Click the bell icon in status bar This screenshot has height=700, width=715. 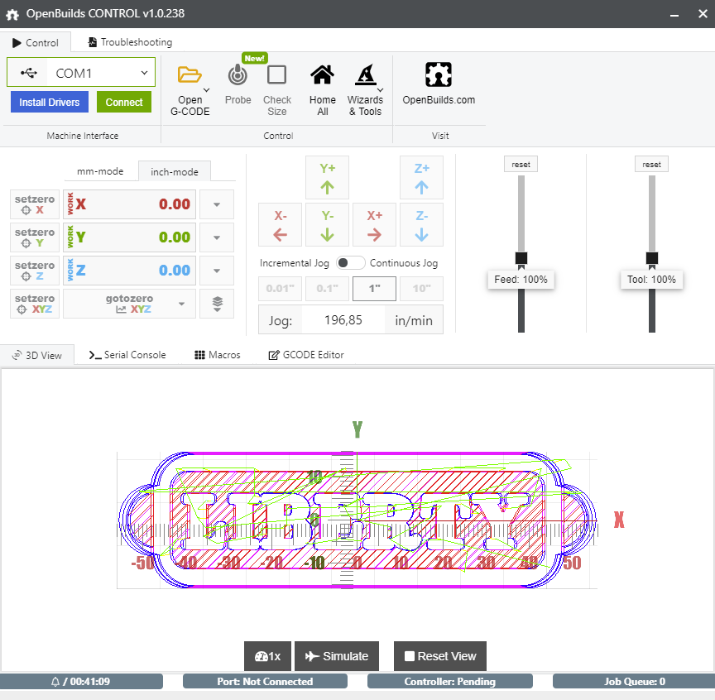coord(55,682)
